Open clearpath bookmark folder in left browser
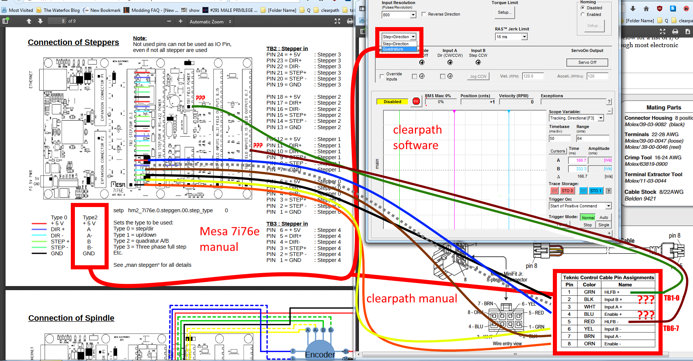The height and width of the screenshot is (361, 693). click(327, 10)
